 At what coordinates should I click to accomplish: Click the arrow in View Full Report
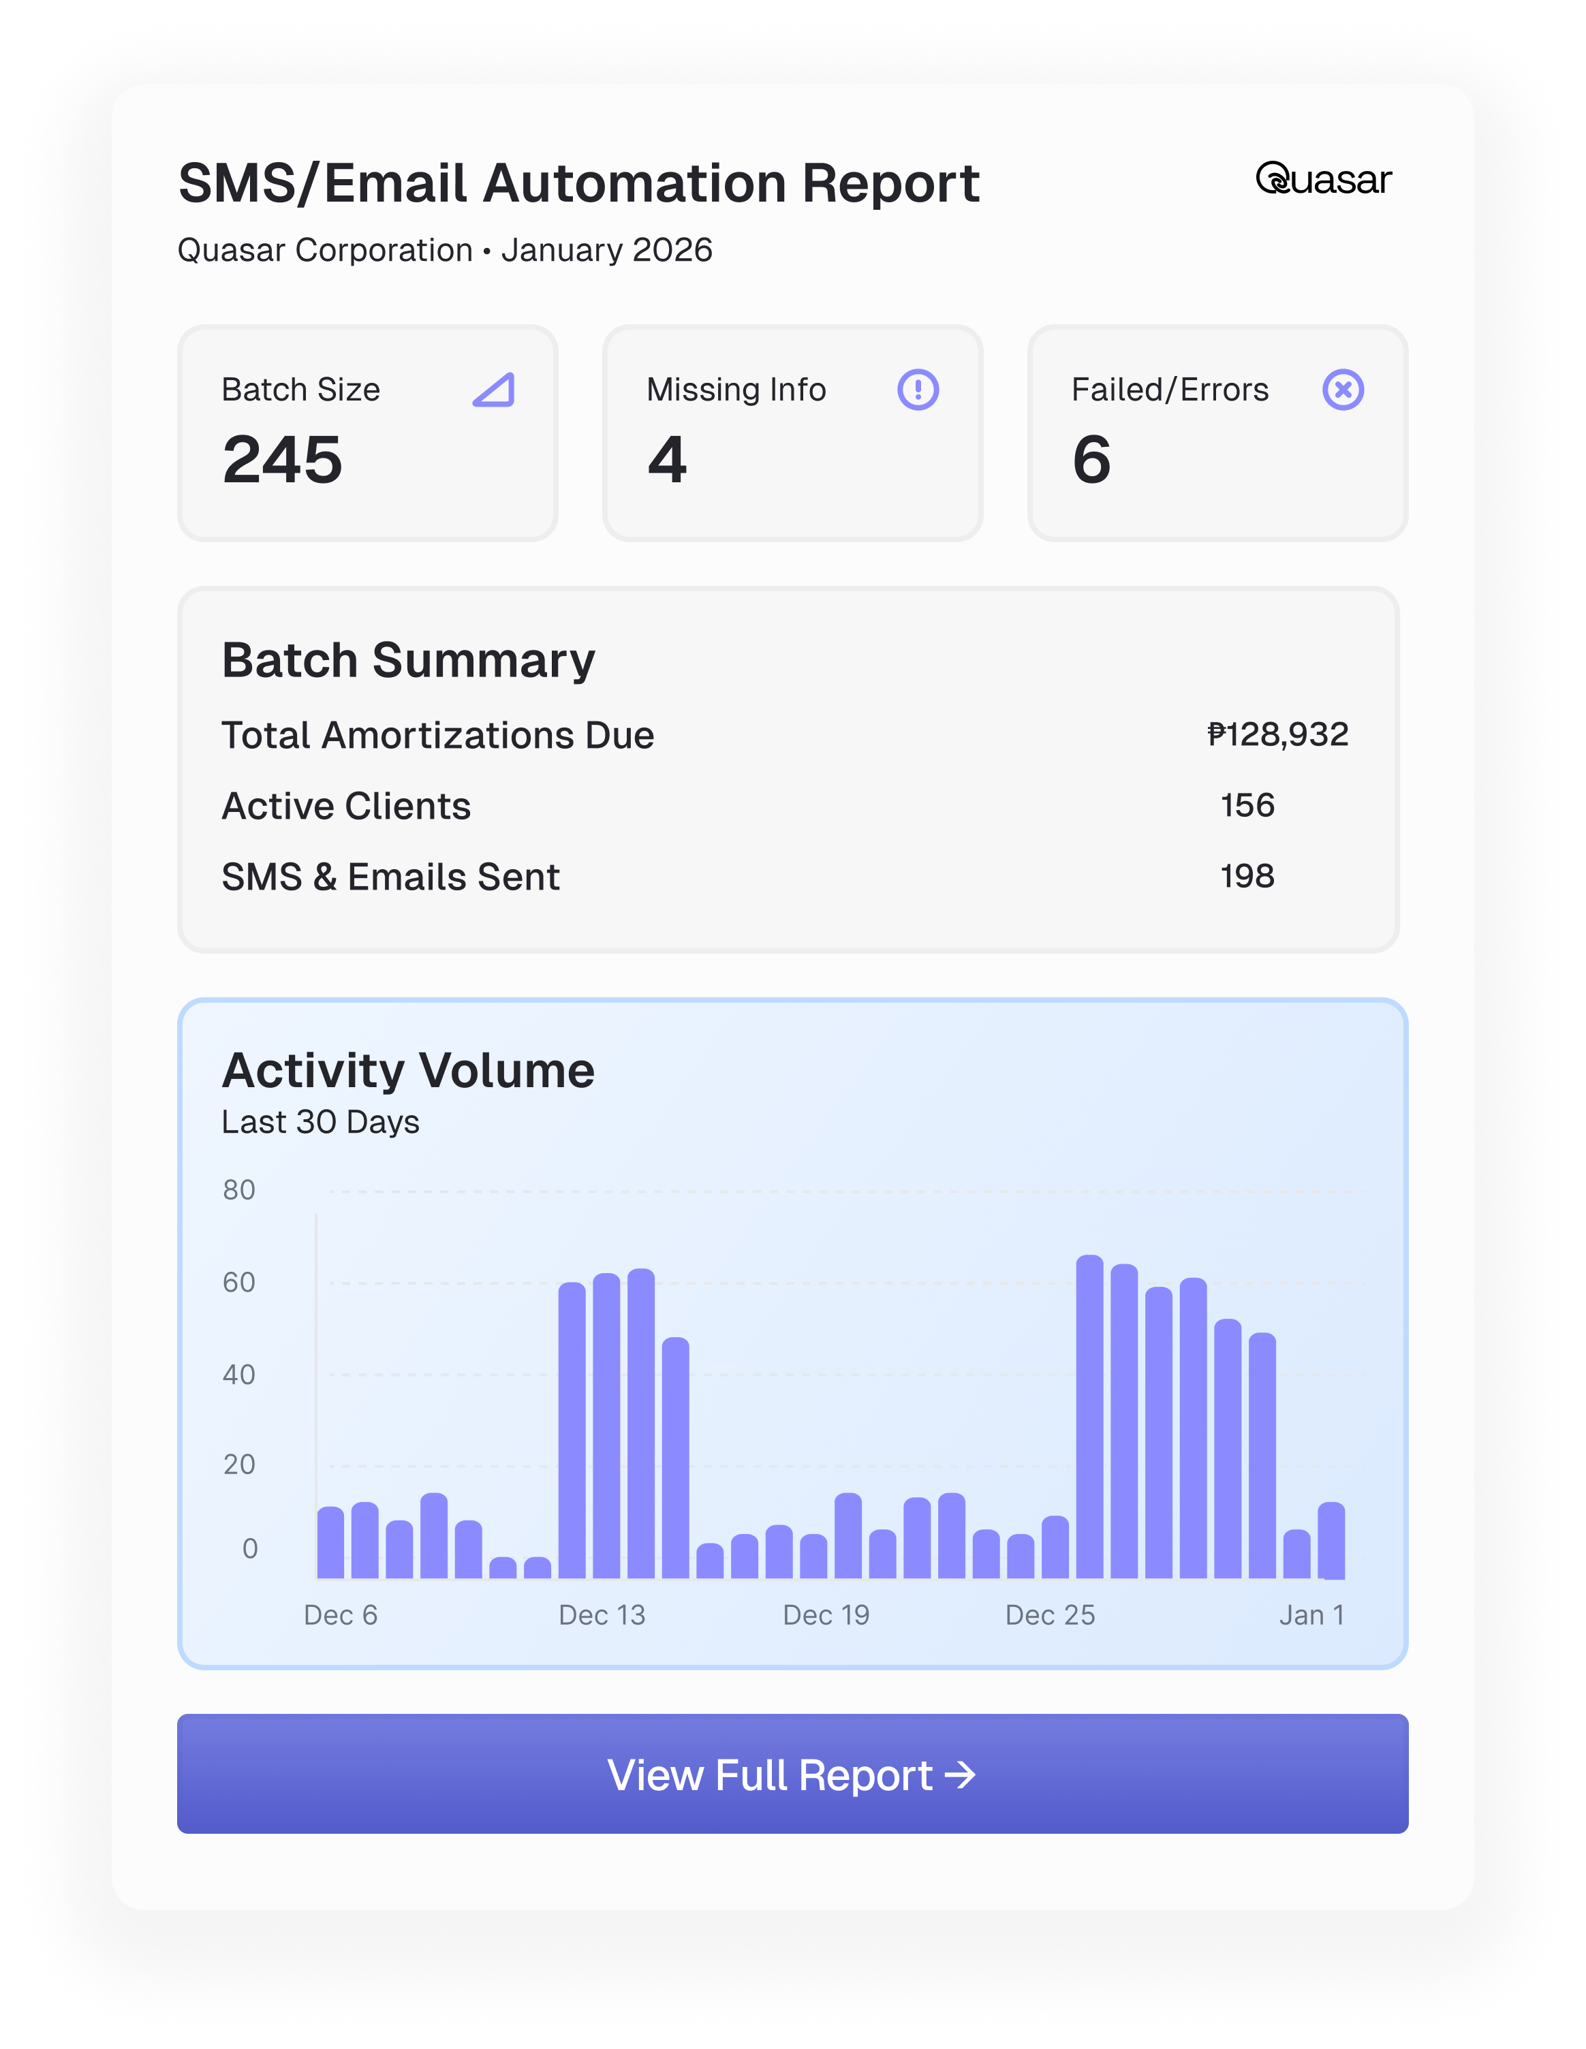pyautogui.click(x=960, y=1775)
